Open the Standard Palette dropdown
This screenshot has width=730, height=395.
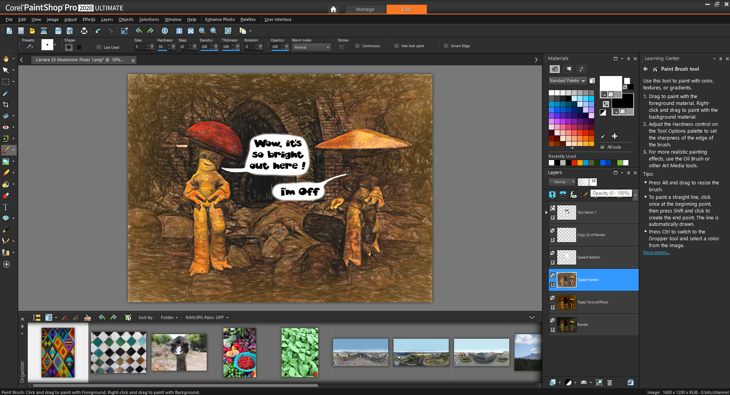[x=567, y=81]
